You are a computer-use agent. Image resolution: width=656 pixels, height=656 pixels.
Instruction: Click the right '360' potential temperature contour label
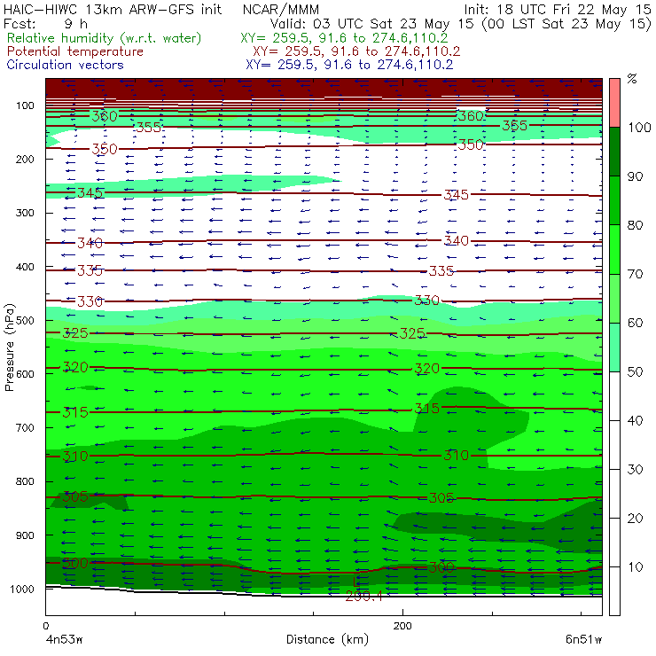tap(471, 115)
